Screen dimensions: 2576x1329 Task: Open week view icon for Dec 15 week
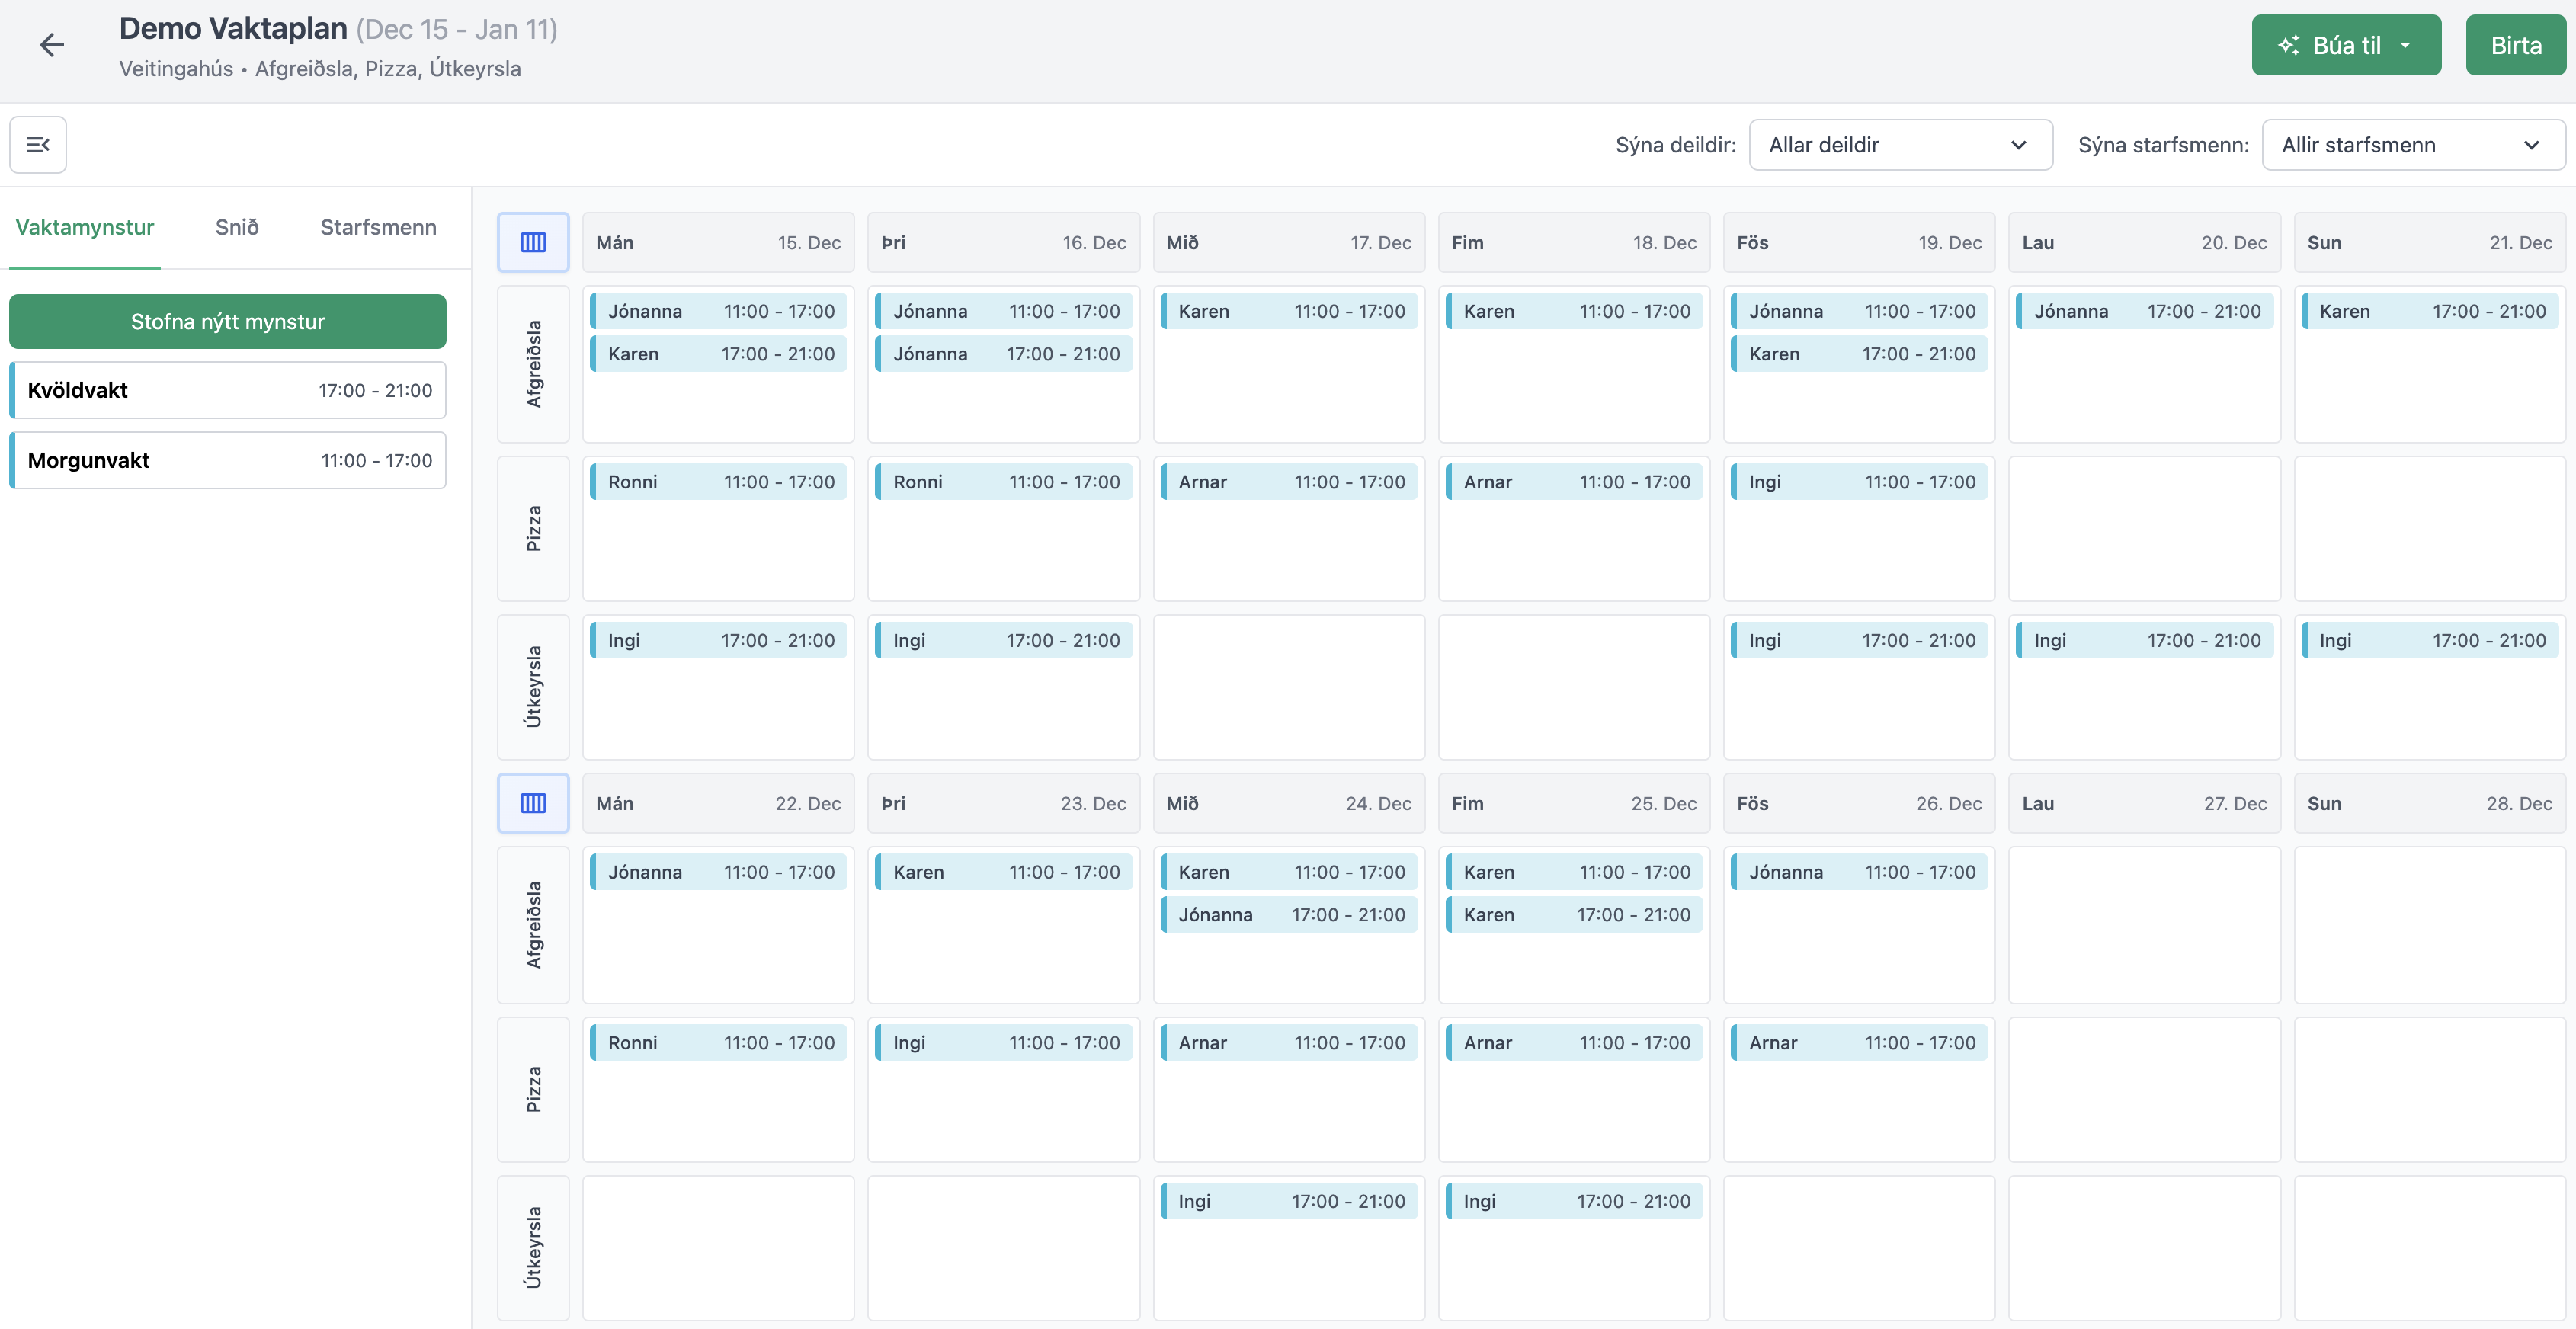pyautogui.click(x=533, y=241)
